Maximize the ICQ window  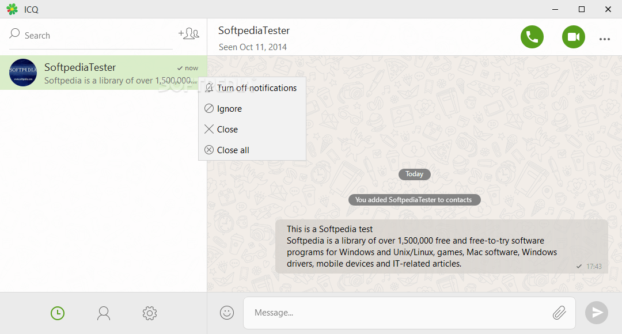coord(582,9)
